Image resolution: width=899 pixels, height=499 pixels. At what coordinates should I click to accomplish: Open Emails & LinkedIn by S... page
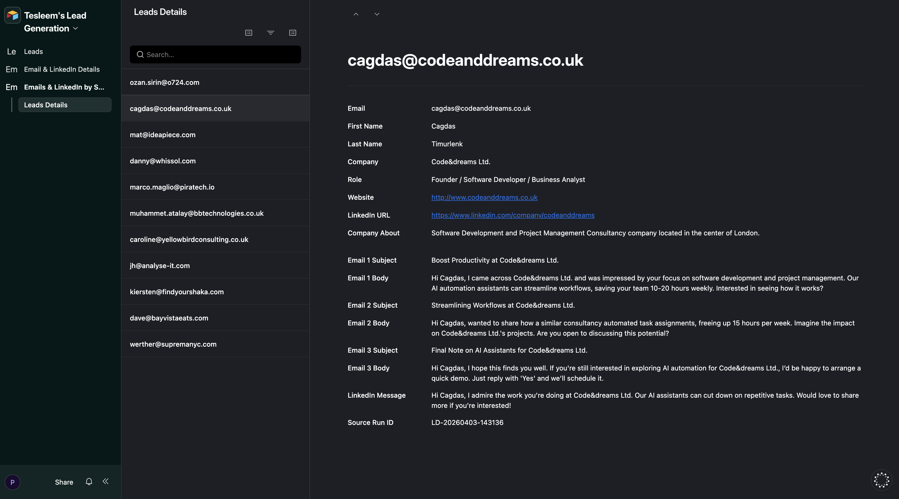pos(64,87)
